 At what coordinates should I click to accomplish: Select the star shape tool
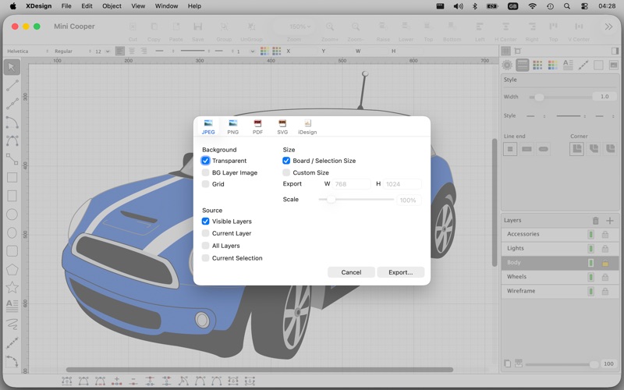tap(12, 287)
